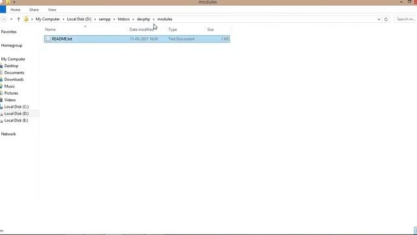Click README.txt date modified cell
Image resolution: width=417 pixels, height=235 pixels.
point(143,39)
